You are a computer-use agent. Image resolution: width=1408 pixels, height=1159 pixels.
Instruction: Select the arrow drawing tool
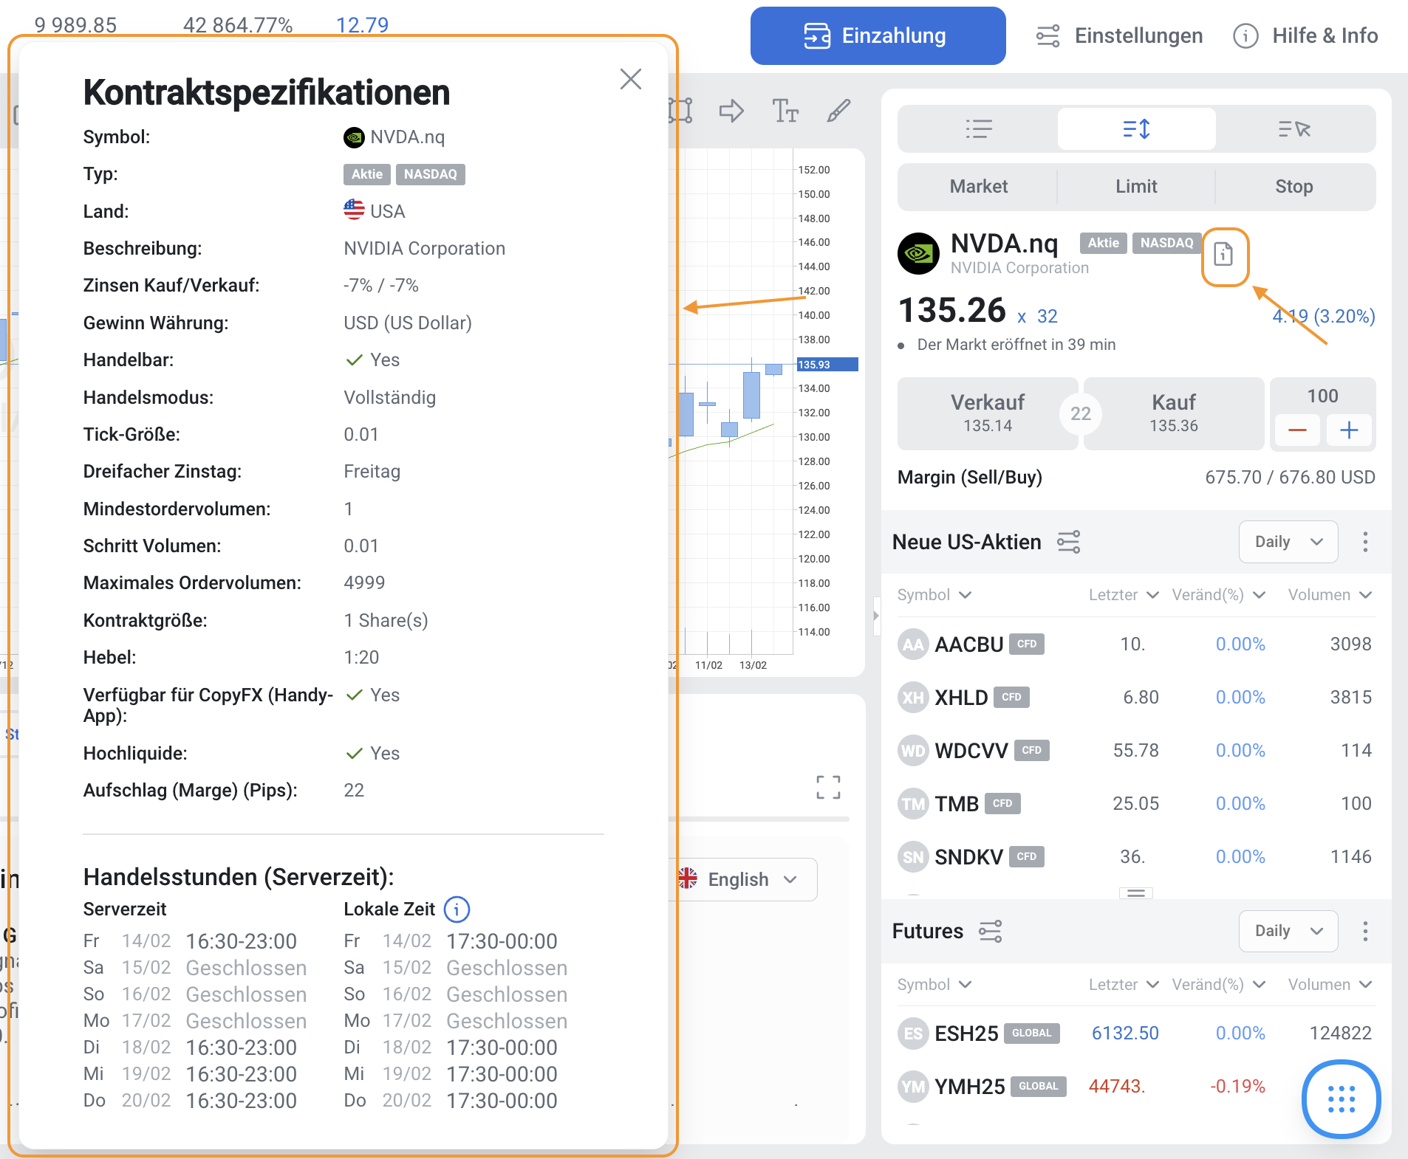[x=731, y=111]
